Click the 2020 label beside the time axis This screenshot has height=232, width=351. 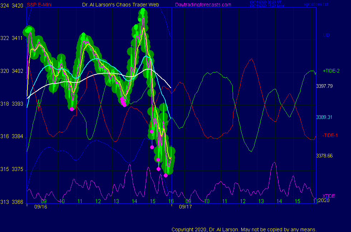[x=324, y=201]
